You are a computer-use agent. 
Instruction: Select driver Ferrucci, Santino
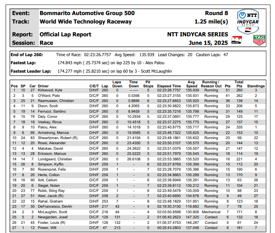click(52, 112)
